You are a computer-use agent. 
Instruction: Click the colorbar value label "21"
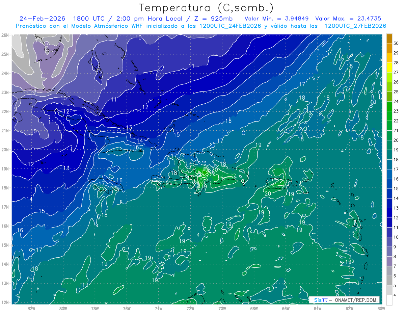click(396, 131)
